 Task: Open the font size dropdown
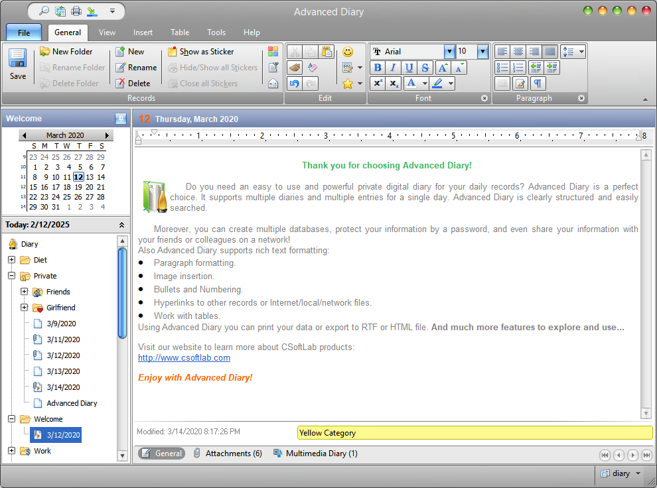coord(482,52)
